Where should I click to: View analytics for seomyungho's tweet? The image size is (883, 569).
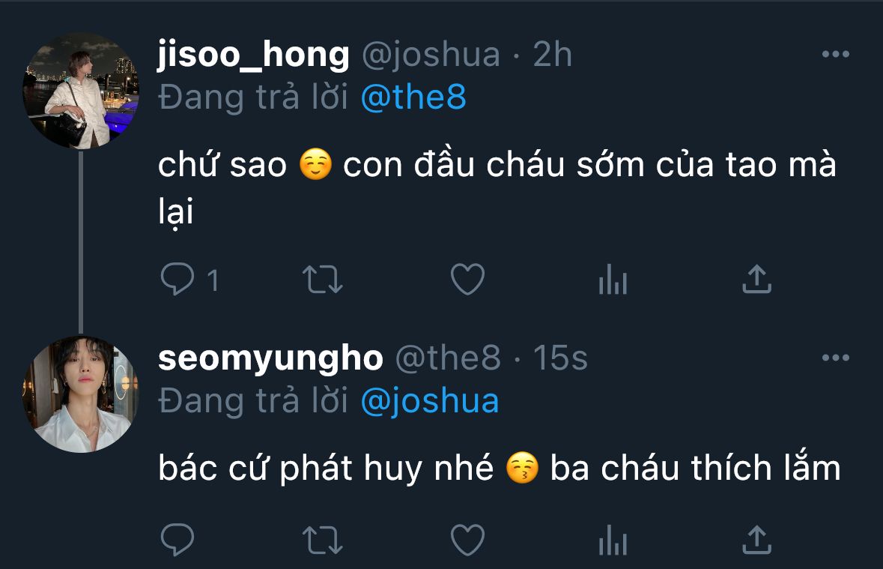(613, 540)
